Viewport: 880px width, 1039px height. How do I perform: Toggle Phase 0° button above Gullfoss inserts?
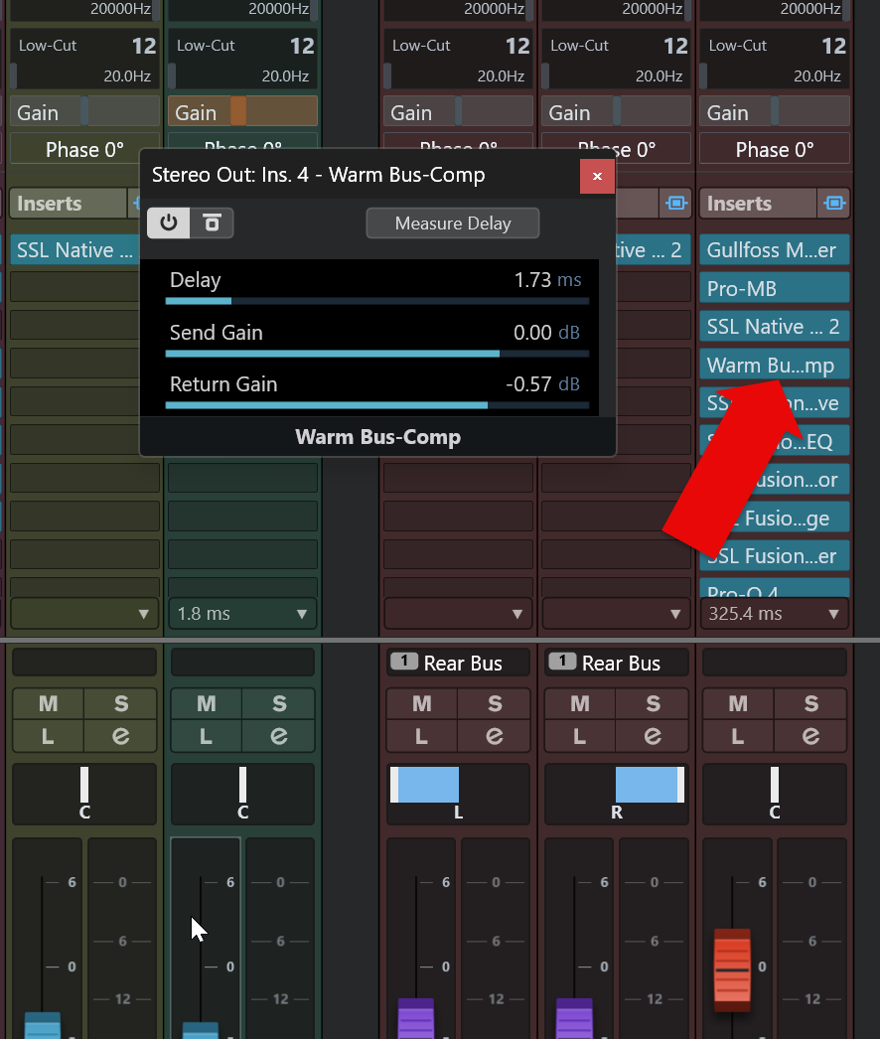click(x=774, y=149)
